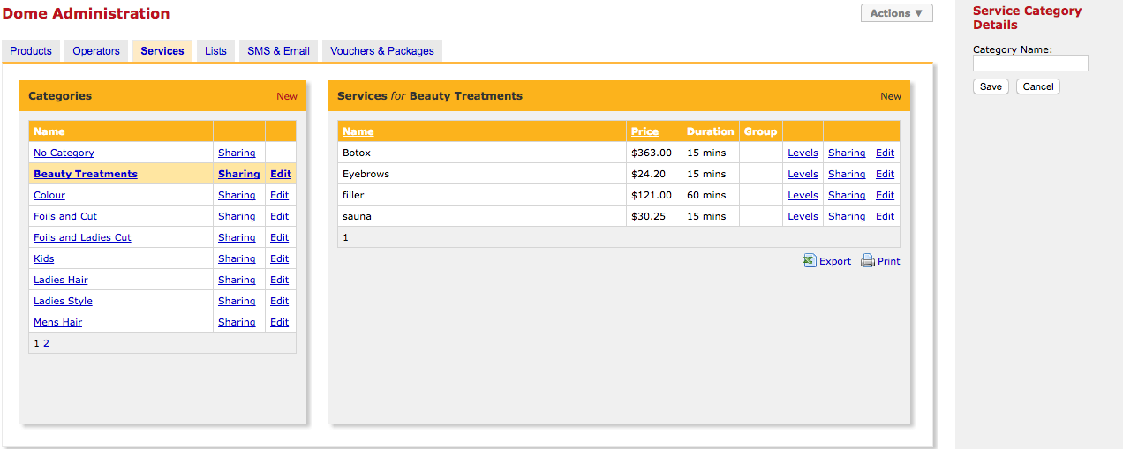The image size is (1123, 449).
Task: Go to Vouchers & Packages tab
Action: coord(382,51)
